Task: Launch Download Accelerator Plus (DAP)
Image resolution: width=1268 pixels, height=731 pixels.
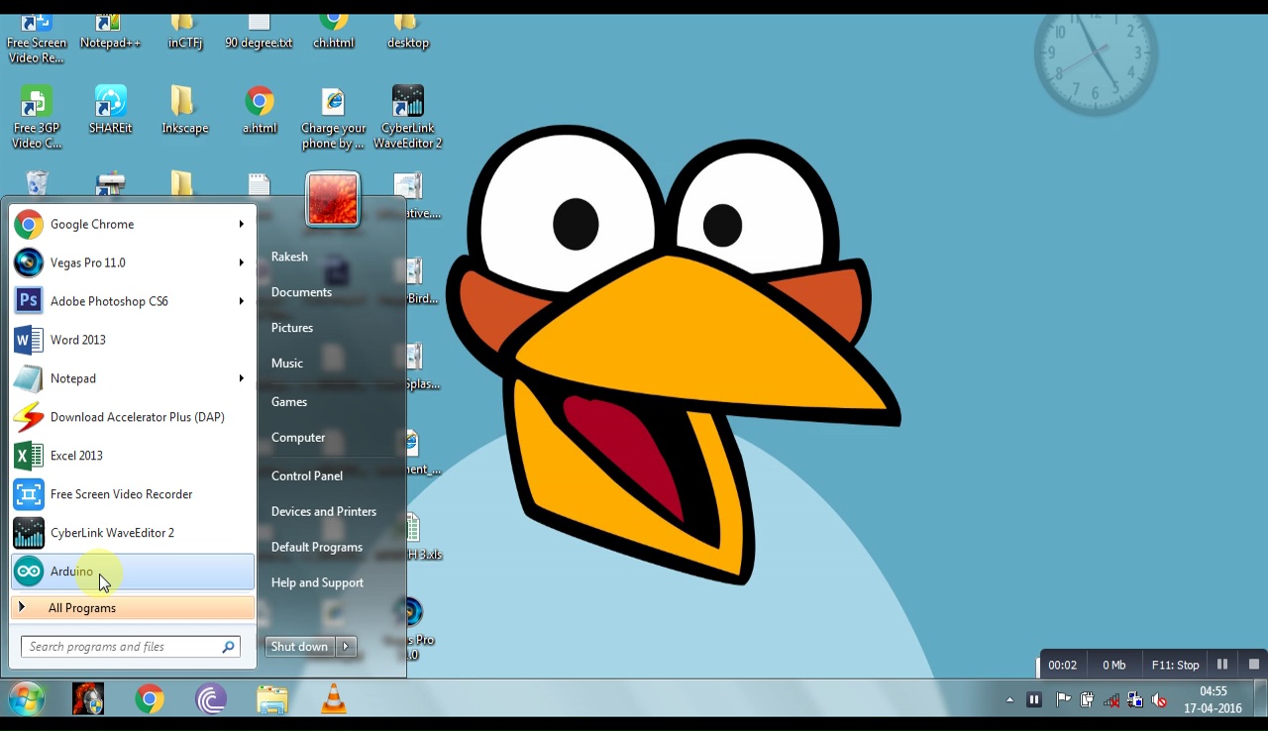Action: (x=133, y=418)
